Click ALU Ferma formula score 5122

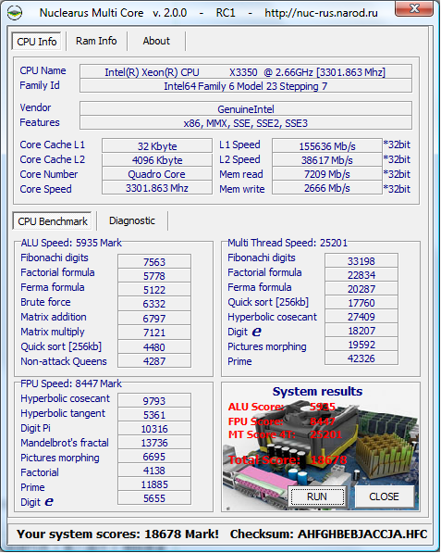pos(154,290)
